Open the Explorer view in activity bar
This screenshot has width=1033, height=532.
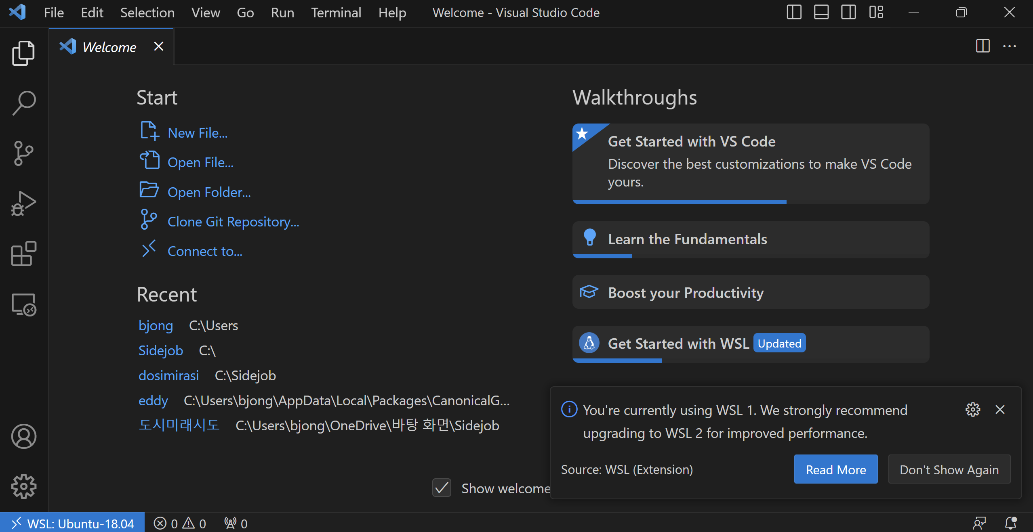(23, 53)
